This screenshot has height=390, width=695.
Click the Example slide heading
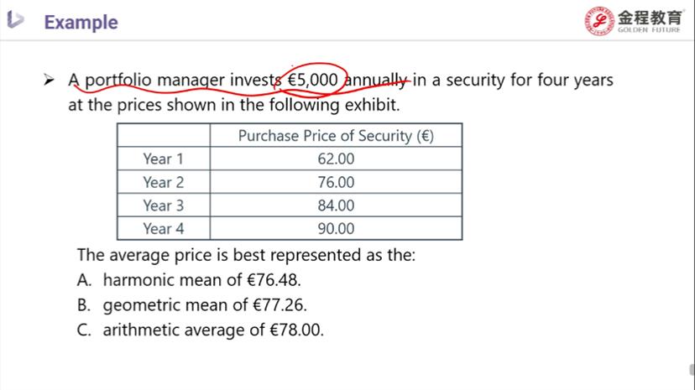pyautogui.click(x=81, y=22)
